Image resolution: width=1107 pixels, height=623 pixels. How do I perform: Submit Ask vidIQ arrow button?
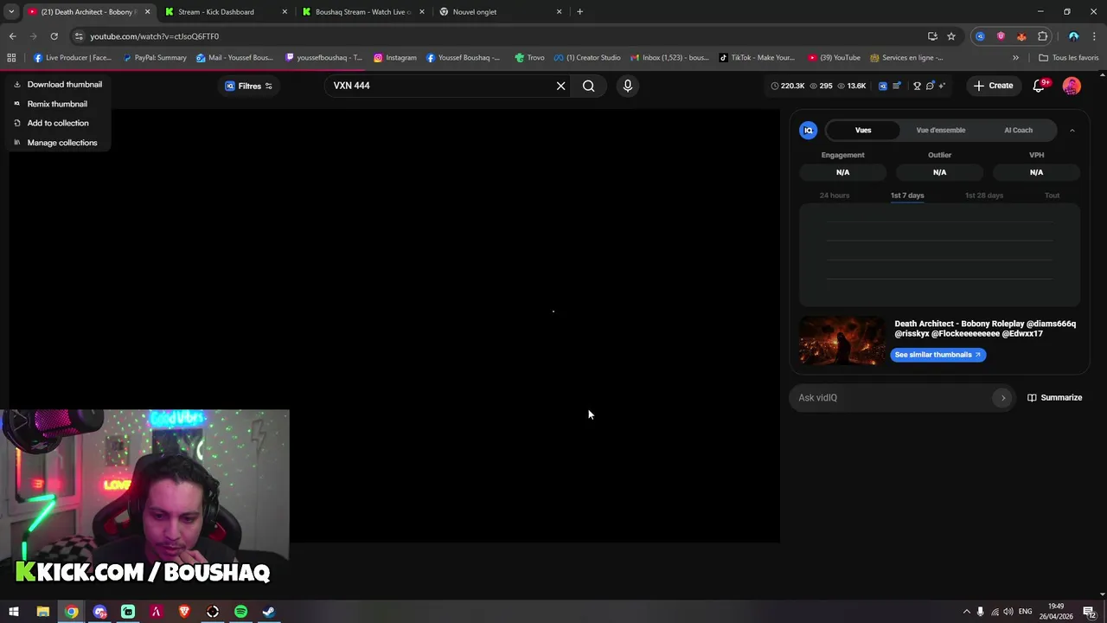pos(1003,398)
